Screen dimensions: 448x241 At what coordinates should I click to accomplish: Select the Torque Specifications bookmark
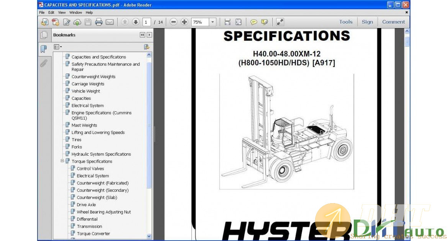[x=92, y=161]
